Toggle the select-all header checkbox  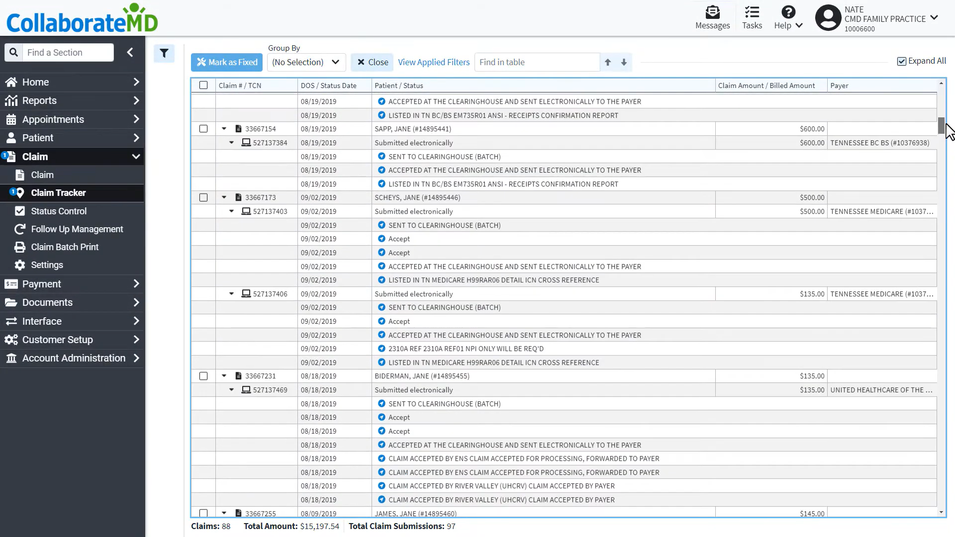203,85
